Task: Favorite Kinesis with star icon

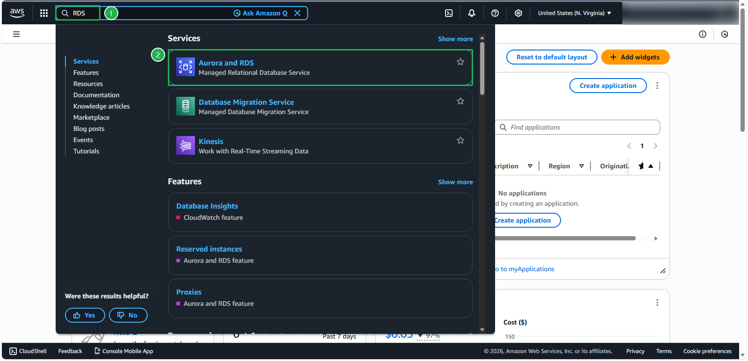Action: tap(460, 140)
